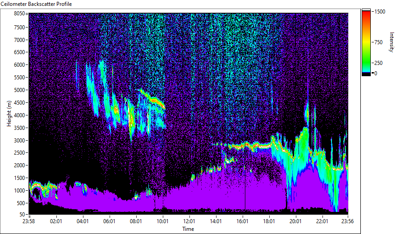Click the 50 height axis minimum label
Screen dimensions: 396x234
pyautogui.click(x=22, y=215)
